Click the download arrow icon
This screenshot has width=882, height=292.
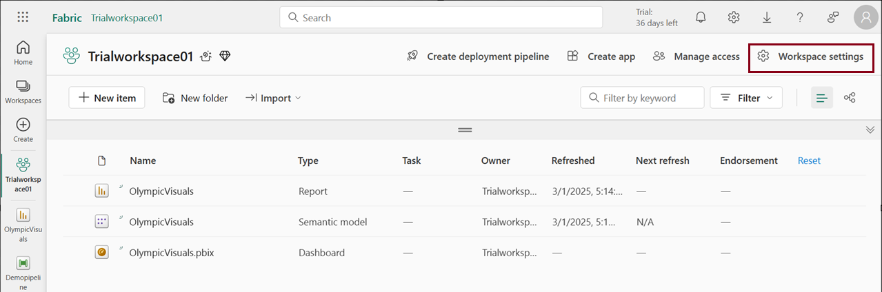767,17
